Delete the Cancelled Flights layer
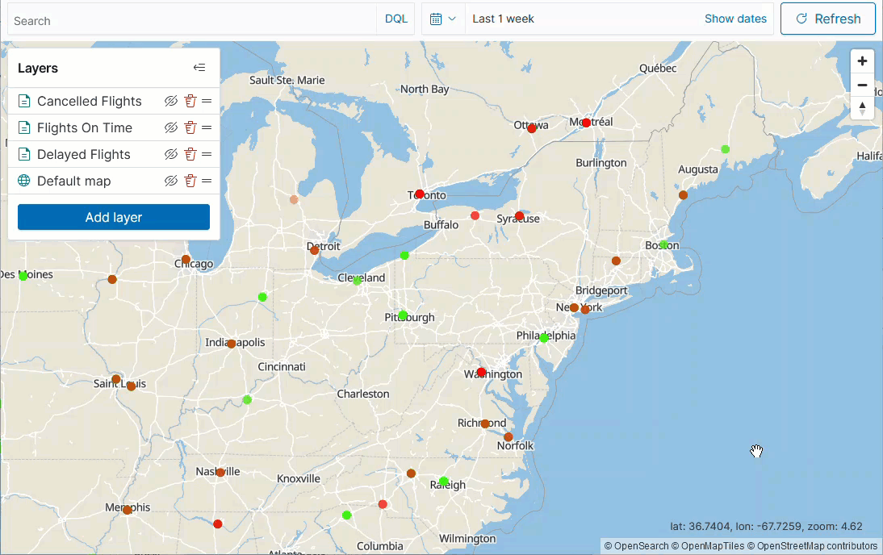This screenshot has width=883, height=555. click(x=190, y=102)
